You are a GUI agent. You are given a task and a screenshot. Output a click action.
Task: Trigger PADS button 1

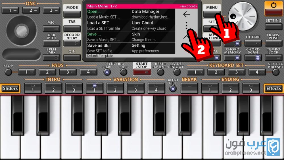[27, 72]
